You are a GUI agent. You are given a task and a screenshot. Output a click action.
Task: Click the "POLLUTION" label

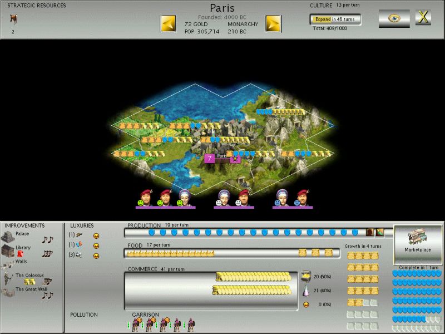(x=84, y=315)
